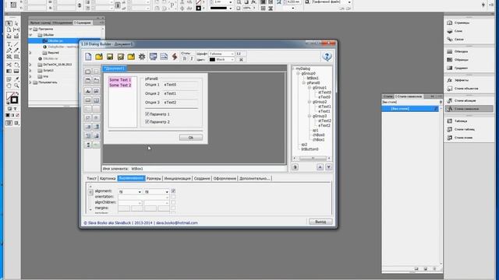Open the Связи (Links) panel

pyautogui.click(x=458, y=40)
